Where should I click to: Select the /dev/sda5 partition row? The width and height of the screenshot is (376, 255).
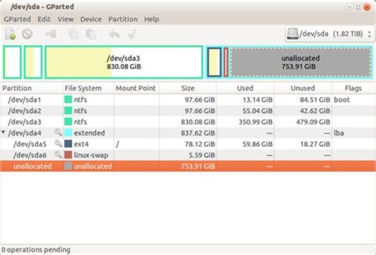coord(188,144)
